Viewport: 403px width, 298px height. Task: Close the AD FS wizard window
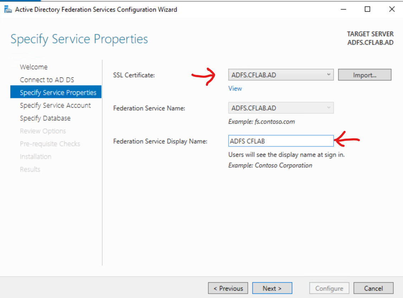click(392, 10)
